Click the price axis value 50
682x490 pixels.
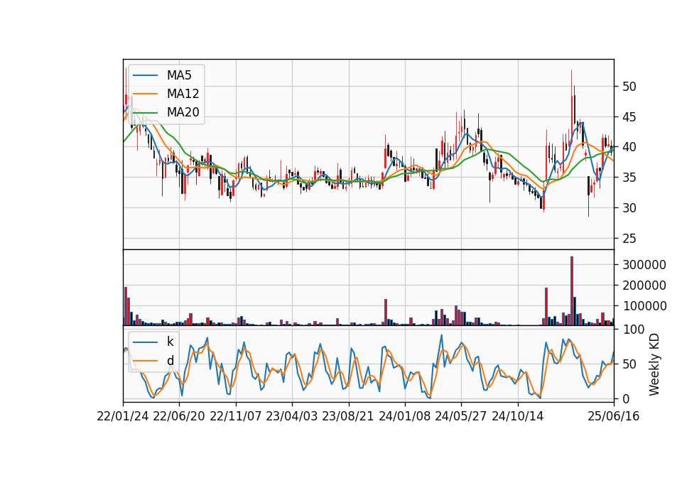[629, 87]
